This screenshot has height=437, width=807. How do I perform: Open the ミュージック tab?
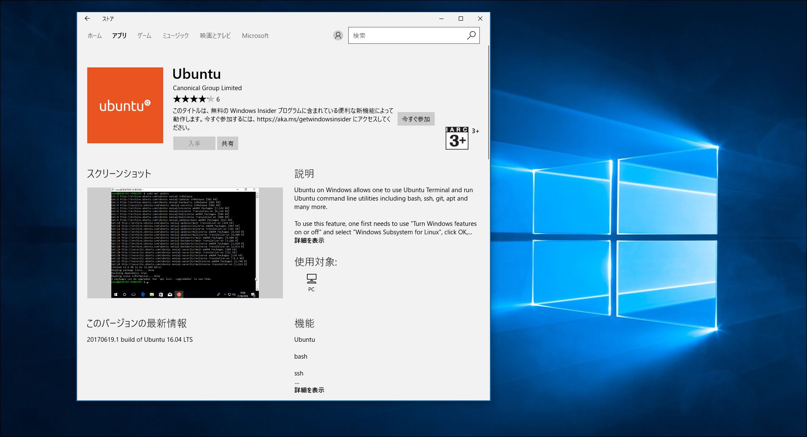tap(176, 35)
